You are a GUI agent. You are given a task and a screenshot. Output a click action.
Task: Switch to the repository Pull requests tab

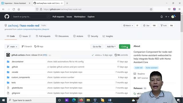click(43, 36)
